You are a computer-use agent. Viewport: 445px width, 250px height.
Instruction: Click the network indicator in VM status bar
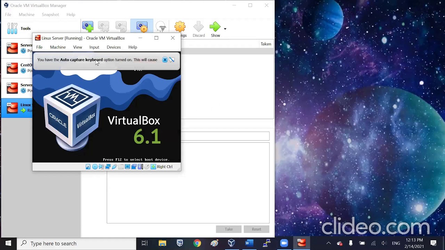point(108,167)
